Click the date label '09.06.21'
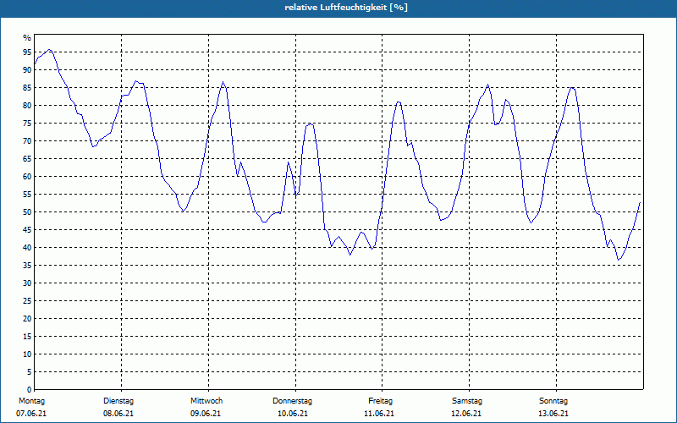 tap(206, 414)
